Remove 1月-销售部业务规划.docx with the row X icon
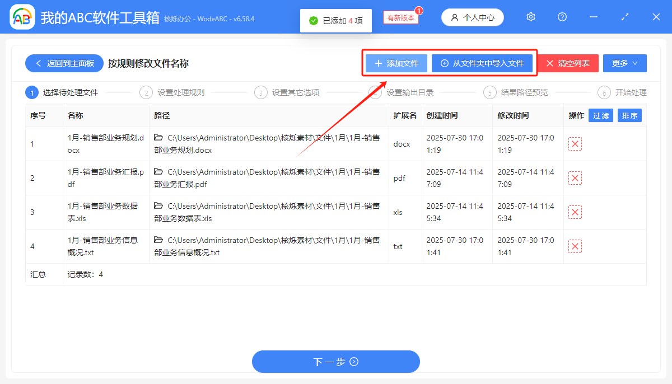 tap(575, 143)
